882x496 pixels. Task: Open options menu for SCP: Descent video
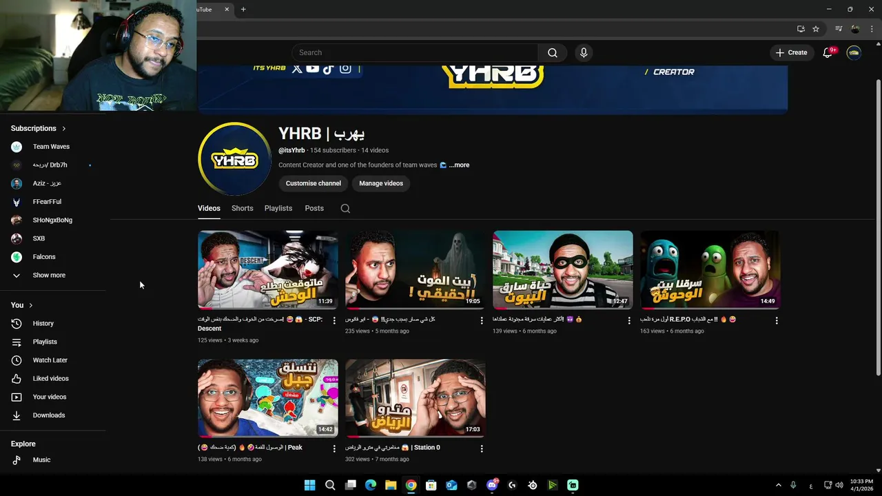[x=334, y=320]
